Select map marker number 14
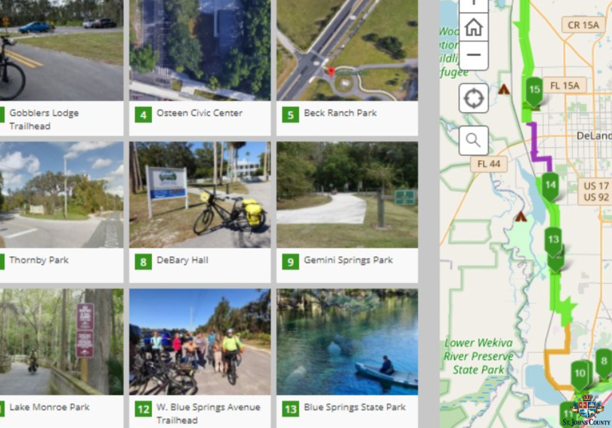 point(550,186)
